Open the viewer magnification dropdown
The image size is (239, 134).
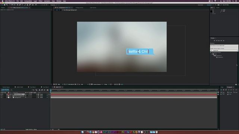coord(60,84)
